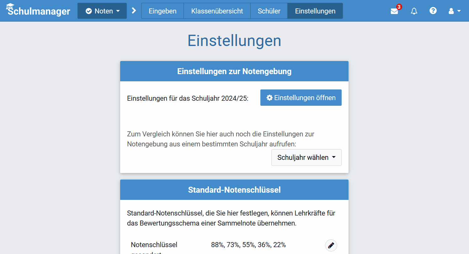The height and width of the screenshot is (254, 469).
Task: Click the red unread badge showing 3
Action: (399, 7)
